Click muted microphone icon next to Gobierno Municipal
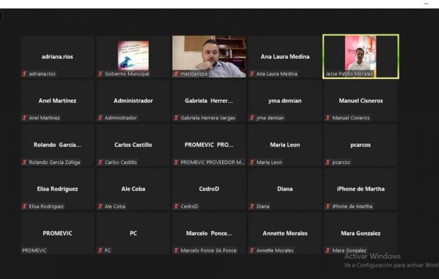The image size is (439, 279). click(x=100, y=74)
